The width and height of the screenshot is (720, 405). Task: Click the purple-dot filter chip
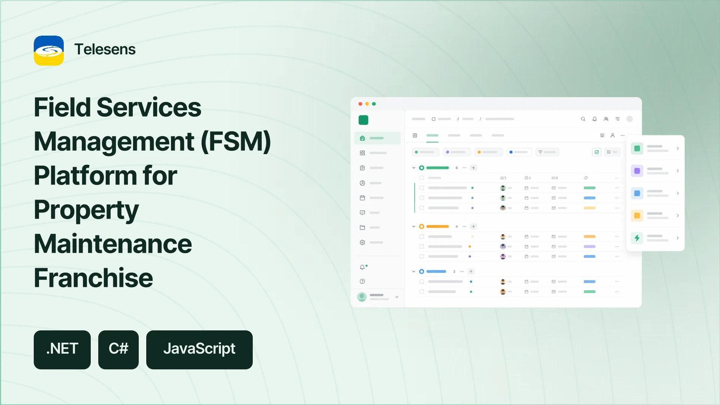457,152
